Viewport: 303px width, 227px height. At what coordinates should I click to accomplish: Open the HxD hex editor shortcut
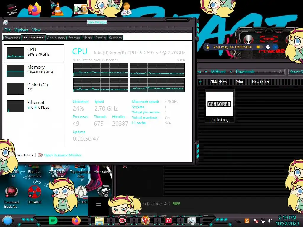(x=81, y=9)
